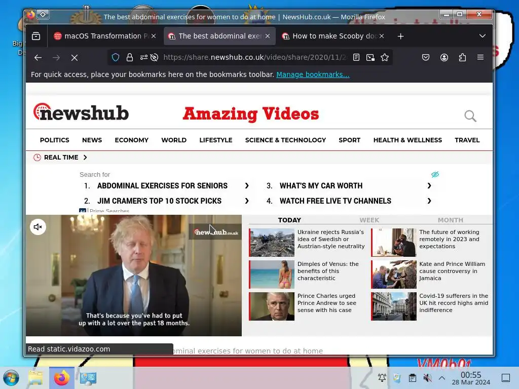Open Abdominal Exercises For Seniors search link
The image size is (519, 389).
click(162, 186)
